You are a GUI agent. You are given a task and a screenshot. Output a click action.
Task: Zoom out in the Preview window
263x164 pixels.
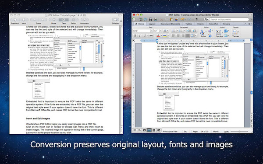[34, 20]
